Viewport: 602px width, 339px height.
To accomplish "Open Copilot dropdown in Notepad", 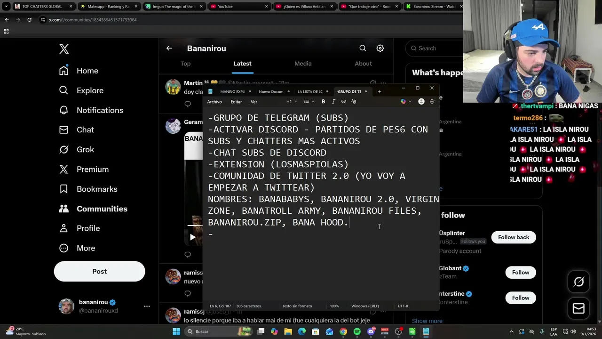I will point(405,101).
